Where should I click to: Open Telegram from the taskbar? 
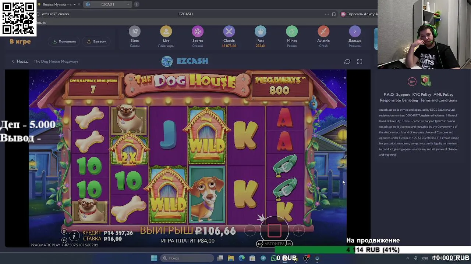(263, 258)
